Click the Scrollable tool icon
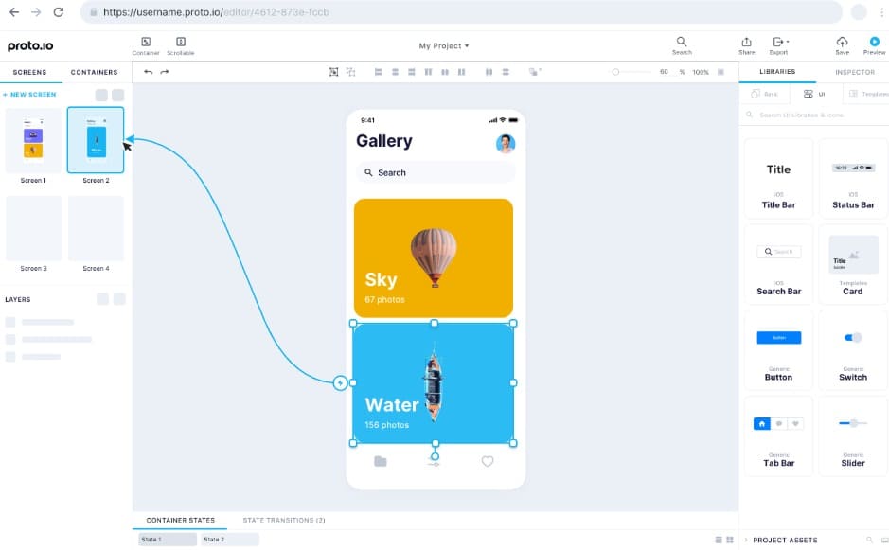Viewport: 889px width, 550px height. tap(181, 42)
